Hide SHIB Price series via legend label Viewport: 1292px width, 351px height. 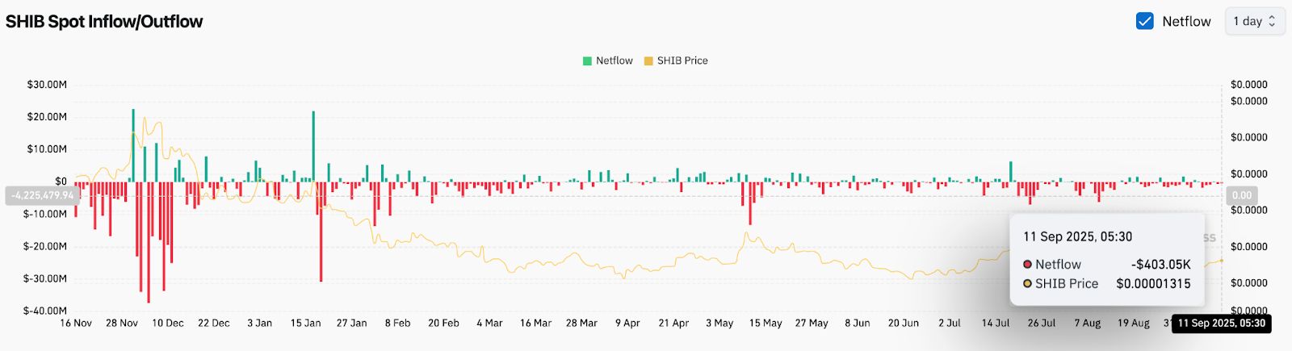tap(682, 61)
